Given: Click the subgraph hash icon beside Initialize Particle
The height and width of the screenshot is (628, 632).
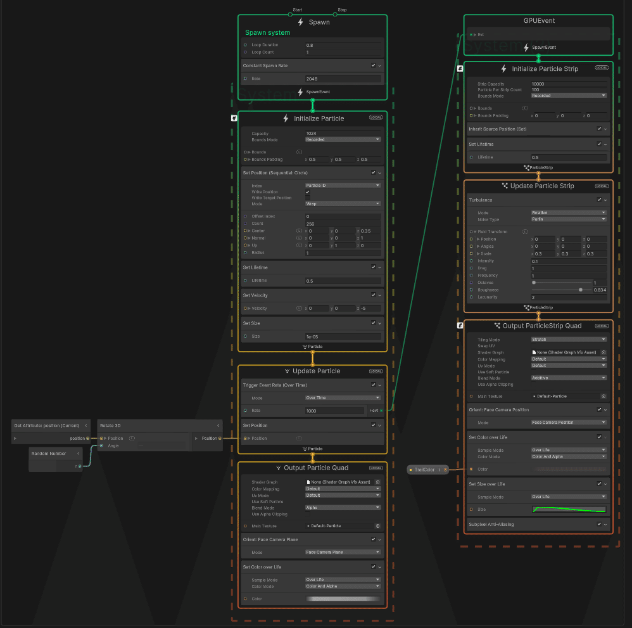Looking at the screenshot, I should [234, 118].
